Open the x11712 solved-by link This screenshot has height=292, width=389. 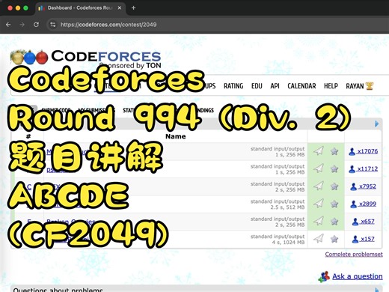[x=367, y=168]
